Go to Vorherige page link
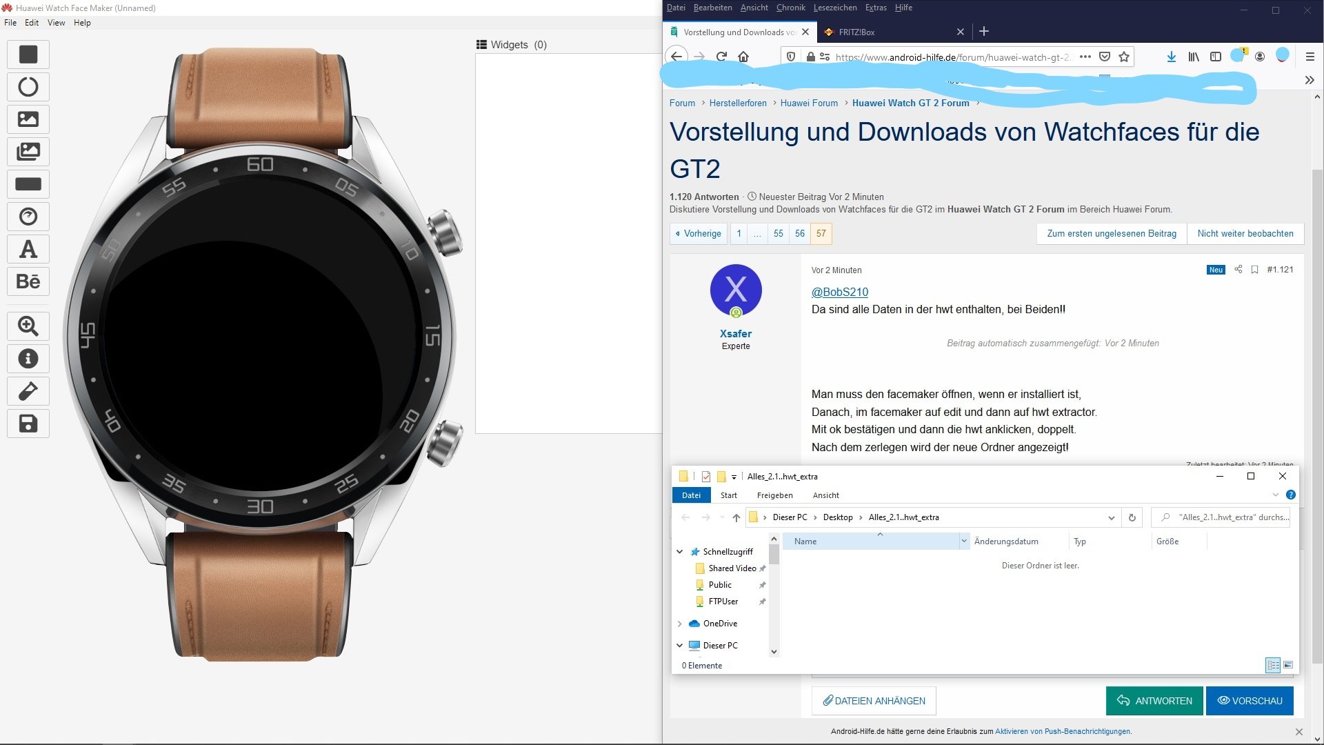This screenshot has height=745, width=1324. (x=698, y=234)
